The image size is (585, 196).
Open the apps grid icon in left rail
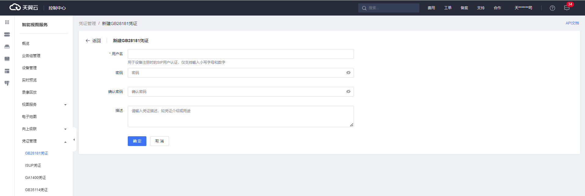(x=7, y=22)
